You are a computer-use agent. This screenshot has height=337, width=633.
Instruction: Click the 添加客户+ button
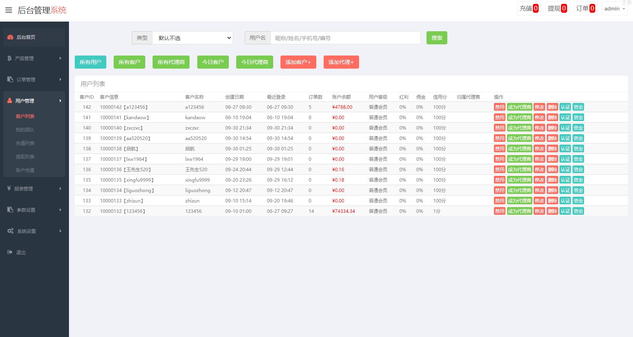(298, 62)
